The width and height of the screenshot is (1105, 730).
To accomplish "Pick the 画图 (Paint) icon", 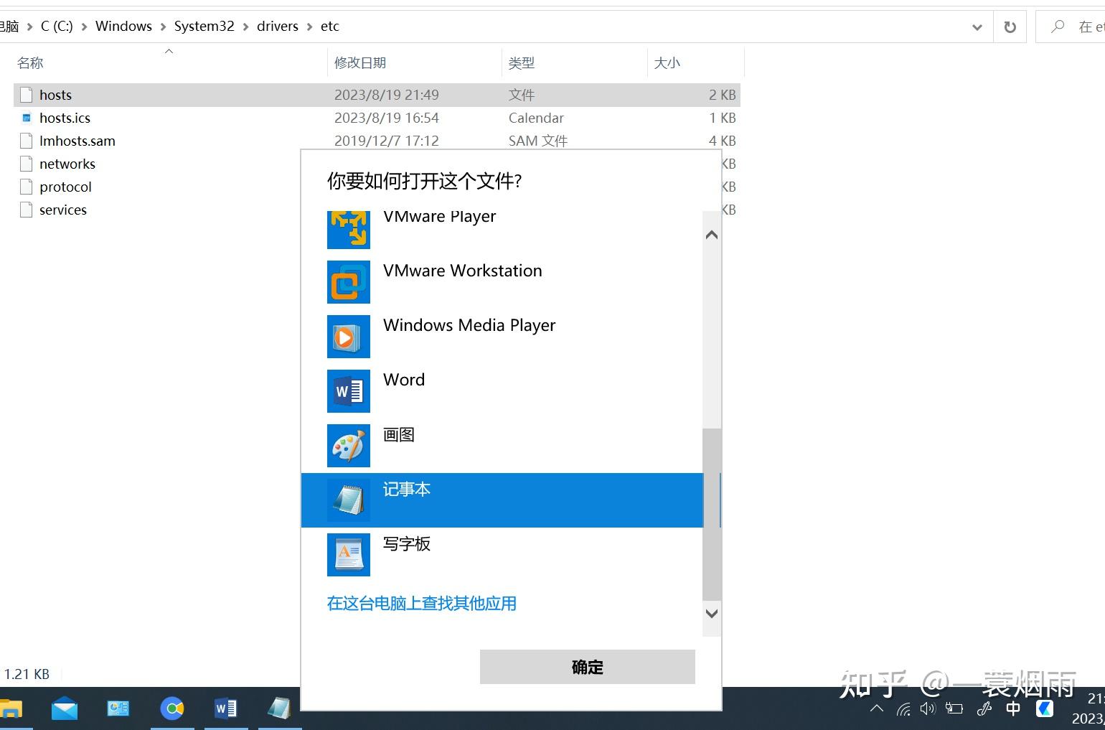I will click(349, 446).
